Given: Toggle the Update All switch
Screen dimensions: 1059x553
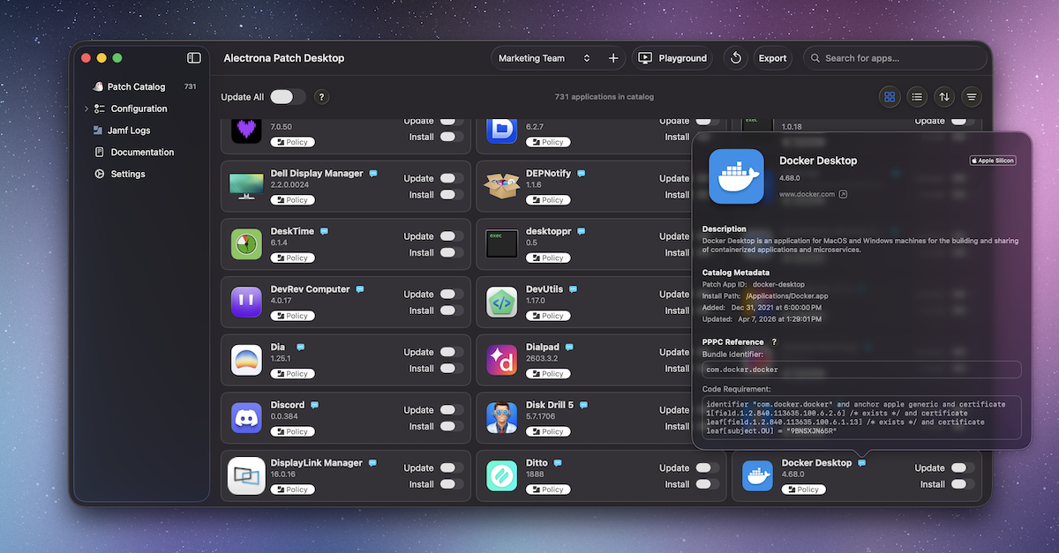Looking at the screenshot, I should (x=287, y=97).
